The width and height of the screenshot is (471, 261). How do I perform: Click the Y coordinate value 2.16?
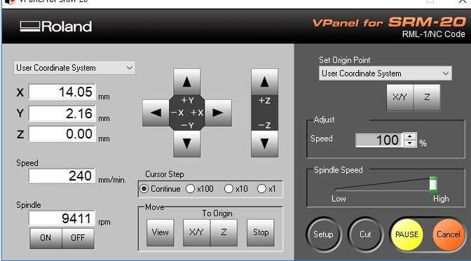(x=62, y=113)
